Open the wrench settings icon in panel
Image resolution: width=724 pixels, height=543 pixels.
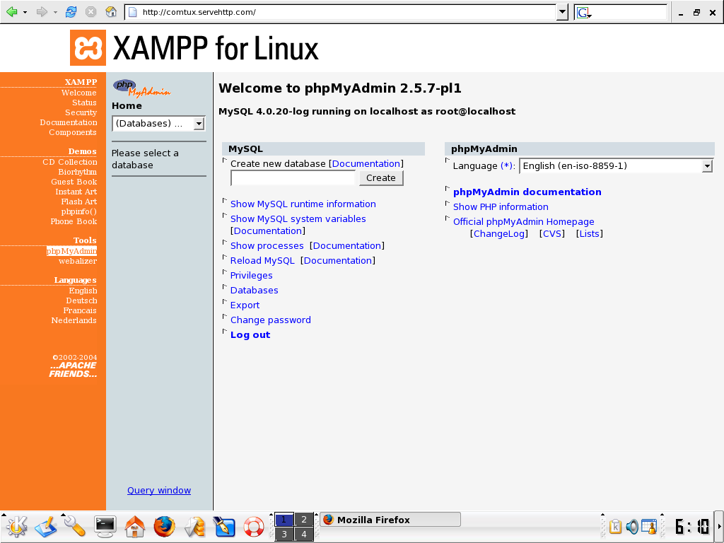pyautogui.click(x=75, y=526)
